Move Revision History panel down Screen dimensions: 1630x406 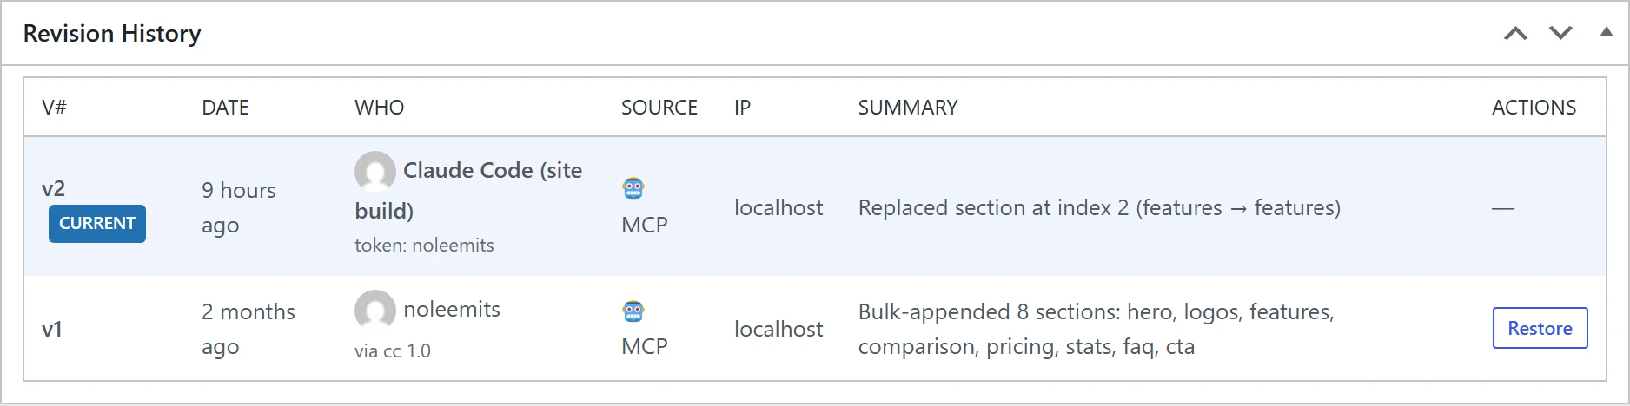pyautogui.click(x=1560, y=33)
